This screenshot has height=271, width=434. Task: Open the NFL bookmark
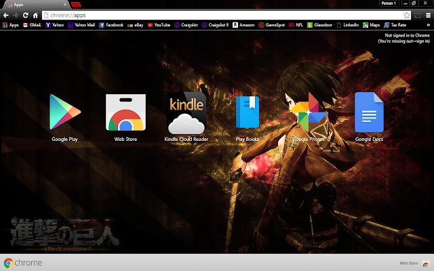(296, 25)
